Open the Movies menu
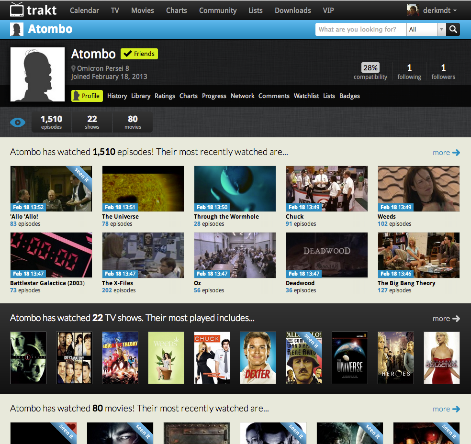471x444 pixels. point(143,11)
